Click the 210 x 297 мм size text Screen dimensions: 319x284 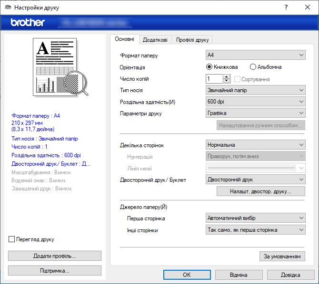pos(27,123)
